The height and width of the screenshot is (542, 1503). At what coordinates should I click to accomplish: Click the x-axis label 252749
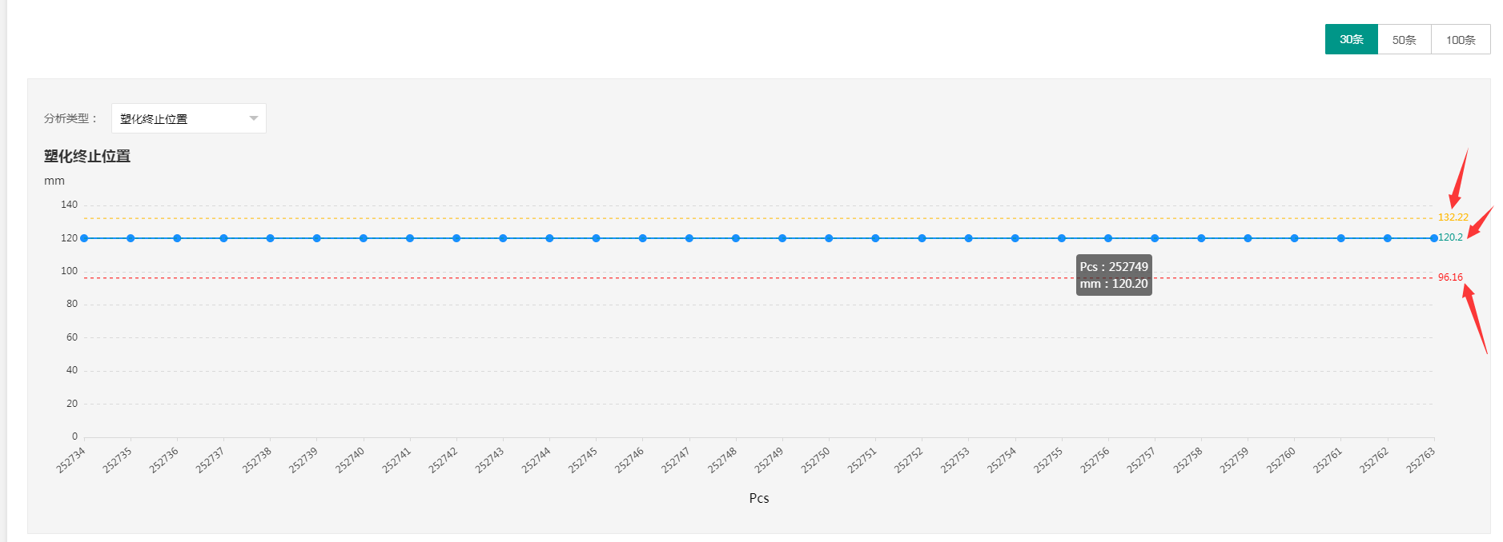769,460
